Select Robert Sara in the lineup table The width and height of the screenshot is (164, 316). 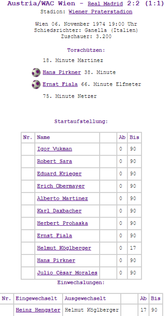[55, 161]
